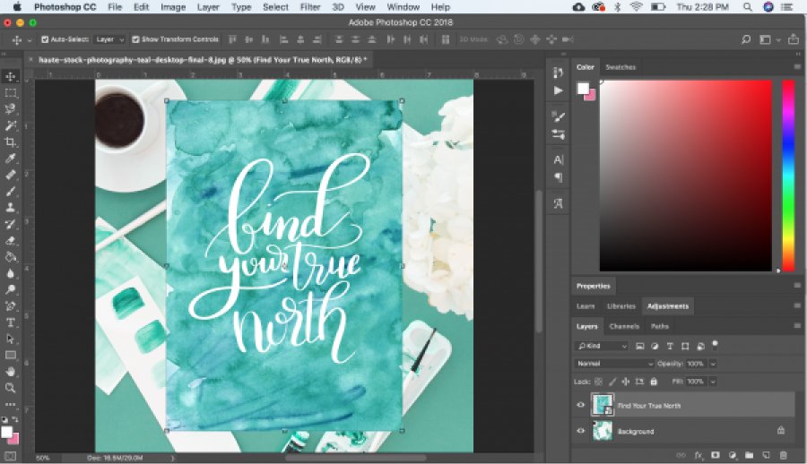Screen dimensions: 807x464
Task: Open the layer filter Kind dropdown
Action: (x=601, y=346)
